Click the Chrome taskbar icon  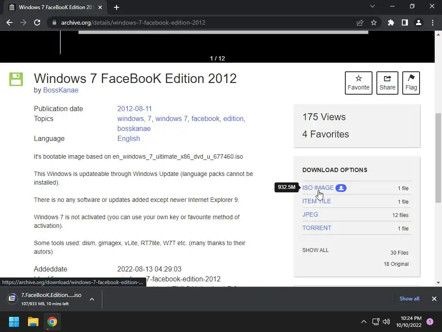coord(52,322)
